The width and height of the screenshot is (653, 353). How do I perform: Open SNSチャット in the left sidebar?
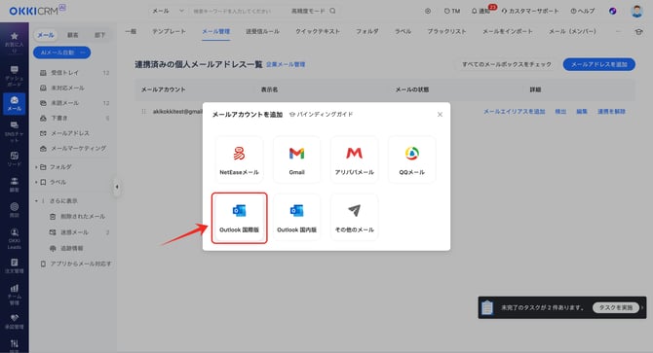[15, 132]
